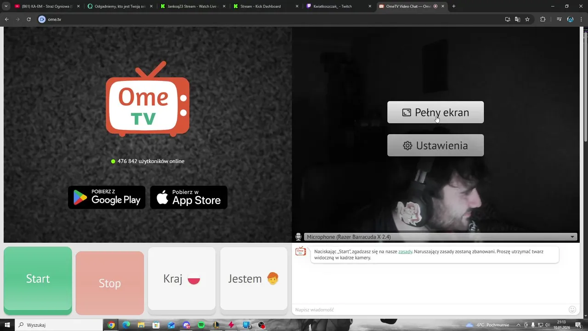Open a new browser tab
Viewport: 588px width, 331px height.
pos(454,6)
